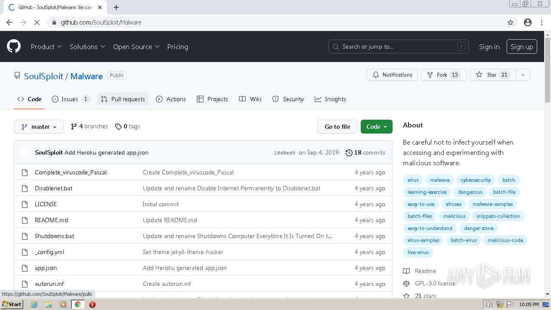Click the taskbar clock showing 10:05 PM
Image resolution: width=551 pixels, height=310 pixels.
click(x=529, y=304)
